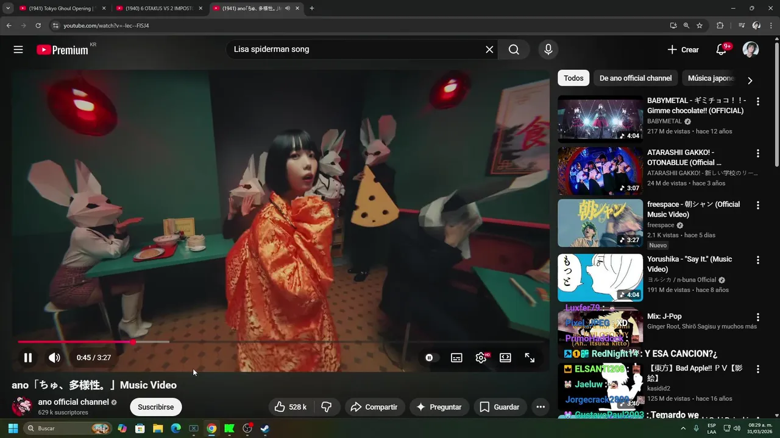Screen dimensions: 780x438
Task: Open options for freespace video
Action: tap(758, 206)
